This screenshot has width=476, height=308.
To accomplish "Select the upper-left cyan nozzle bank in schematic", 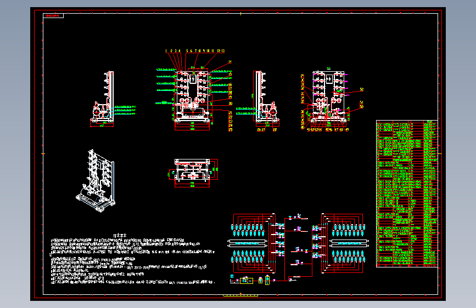I will point(248,230).
